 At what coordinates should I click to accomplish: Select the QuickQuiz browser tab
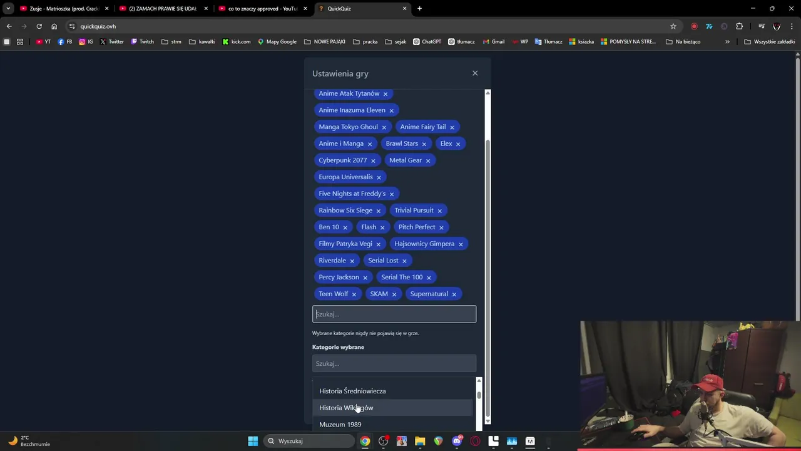pos(362,9)
